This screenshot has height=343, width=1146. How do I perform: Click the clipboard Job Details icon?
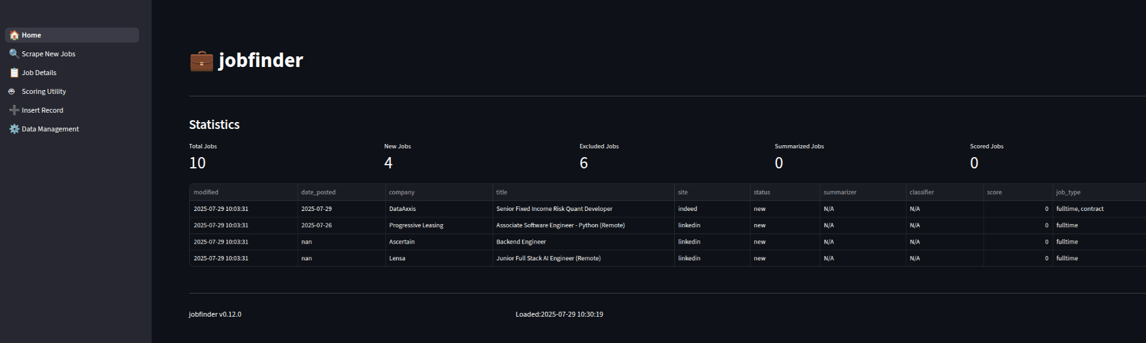click(x=14, y=73)
